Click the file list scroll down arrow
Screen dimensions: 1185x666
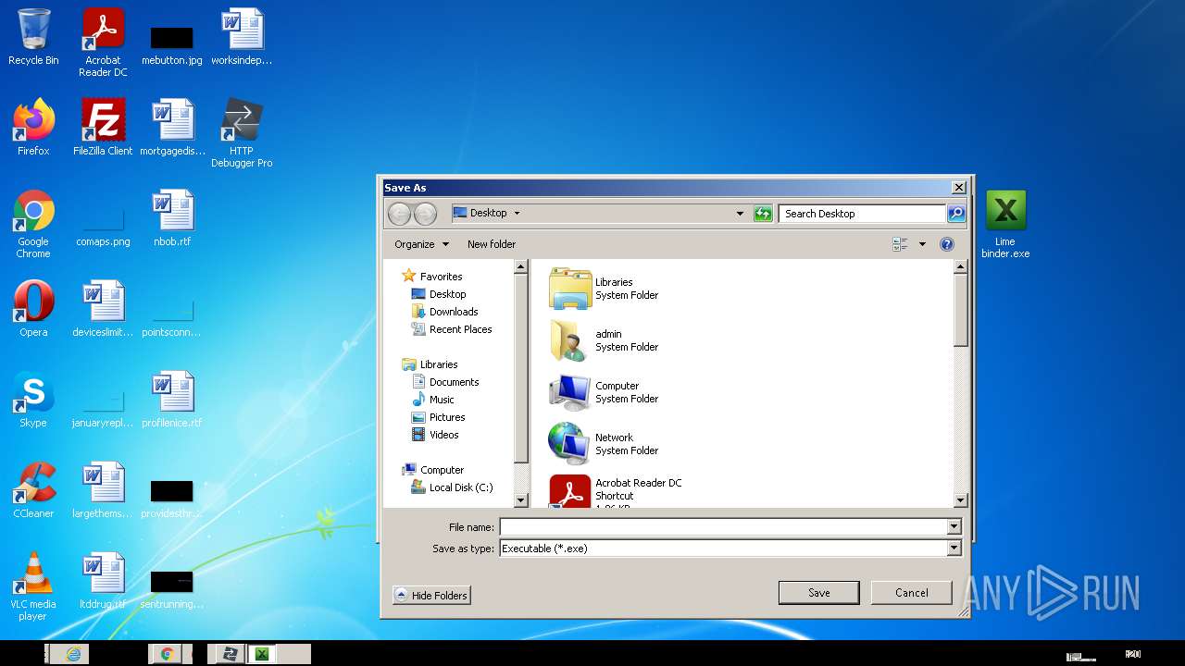[x=960, y=500]
